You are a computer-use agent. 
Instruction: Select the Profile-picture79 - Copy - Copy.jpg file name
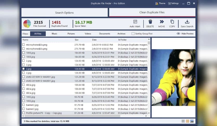[x=44, y=113]
